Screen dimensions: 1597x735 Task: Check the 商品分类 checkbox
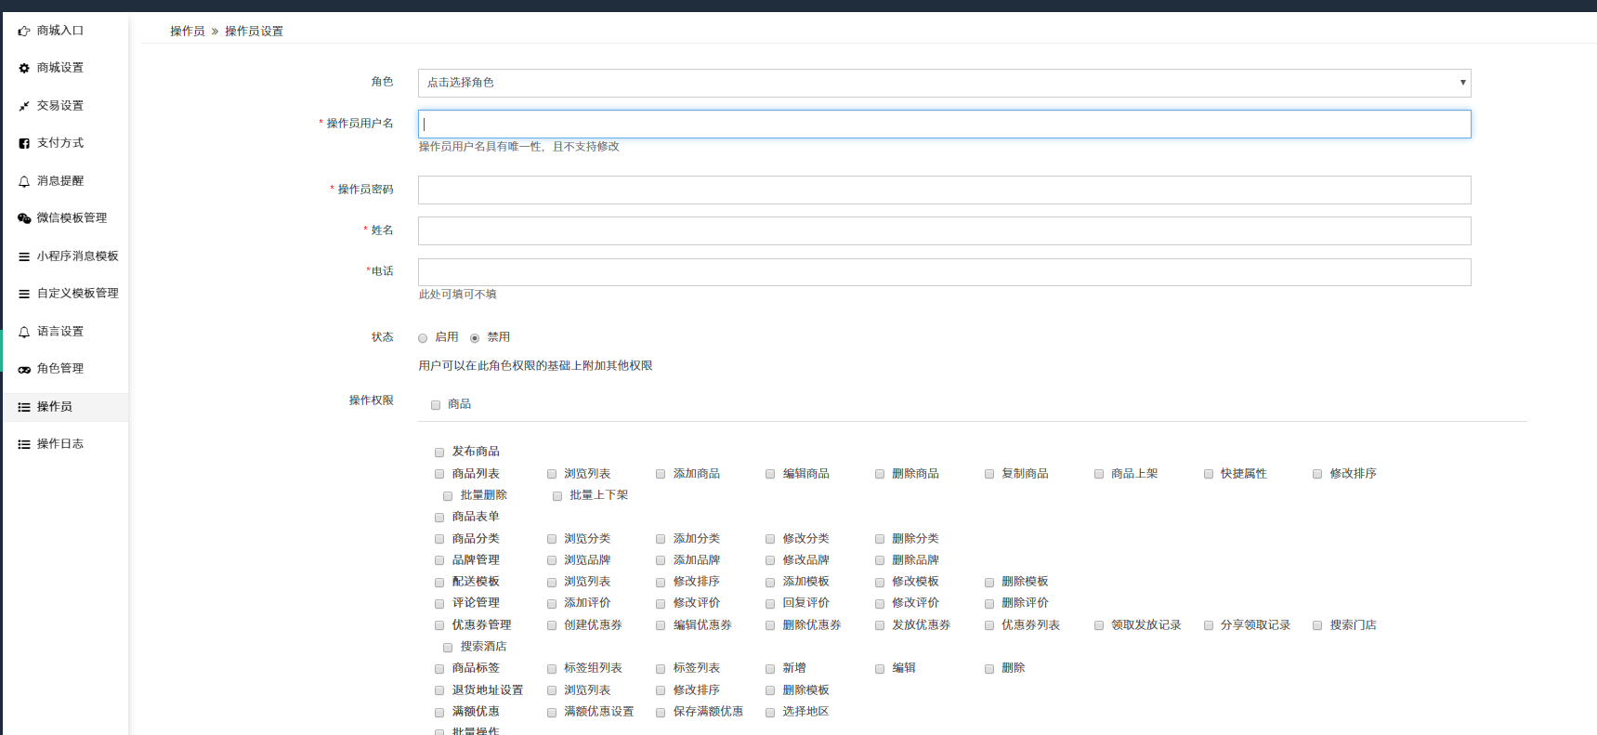pos(439,539)
